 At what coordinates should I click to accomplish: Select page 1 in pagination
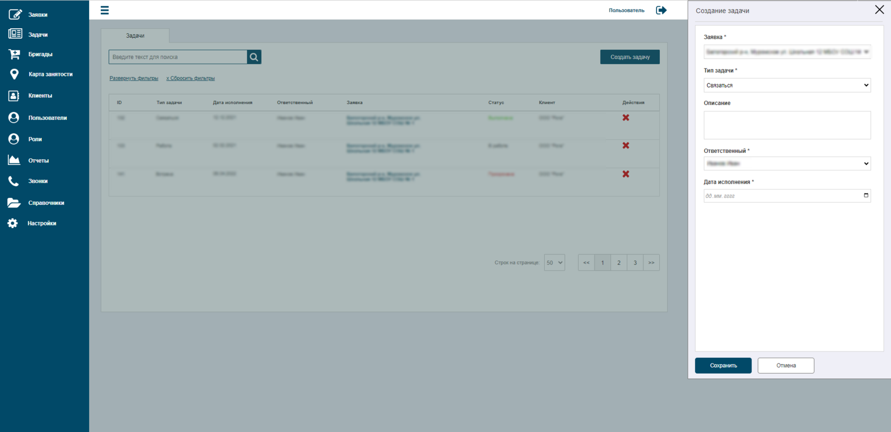coord(602,263)
